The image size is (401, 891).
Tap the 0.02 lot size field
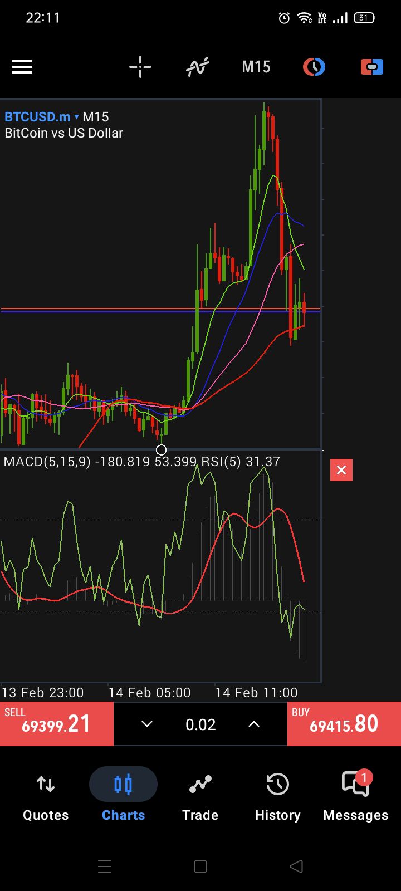200,724
